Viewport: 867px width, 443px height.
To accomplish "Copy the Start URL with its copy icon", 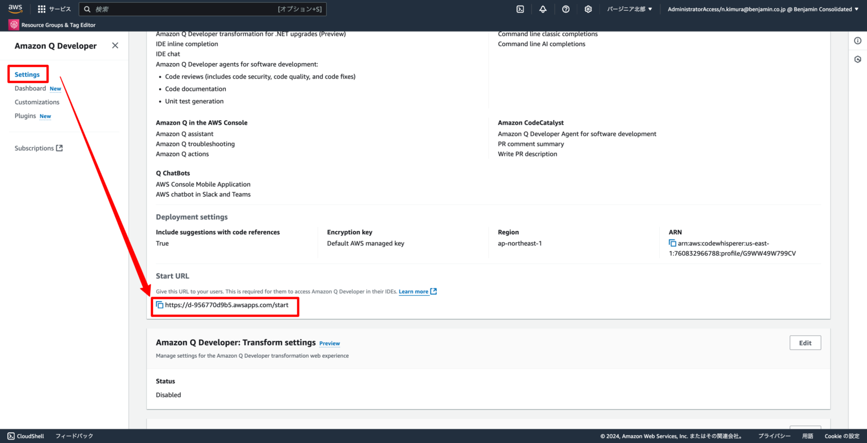I will coord(160,305).
